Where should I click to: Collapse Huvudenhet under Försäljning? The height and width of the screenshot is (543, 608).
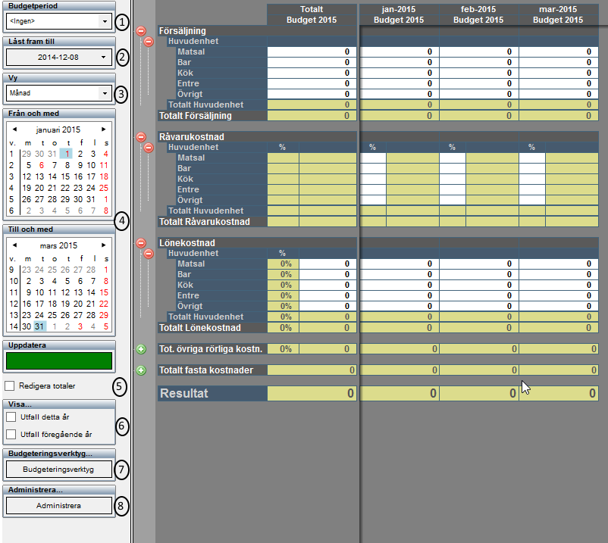pos(149,42)
